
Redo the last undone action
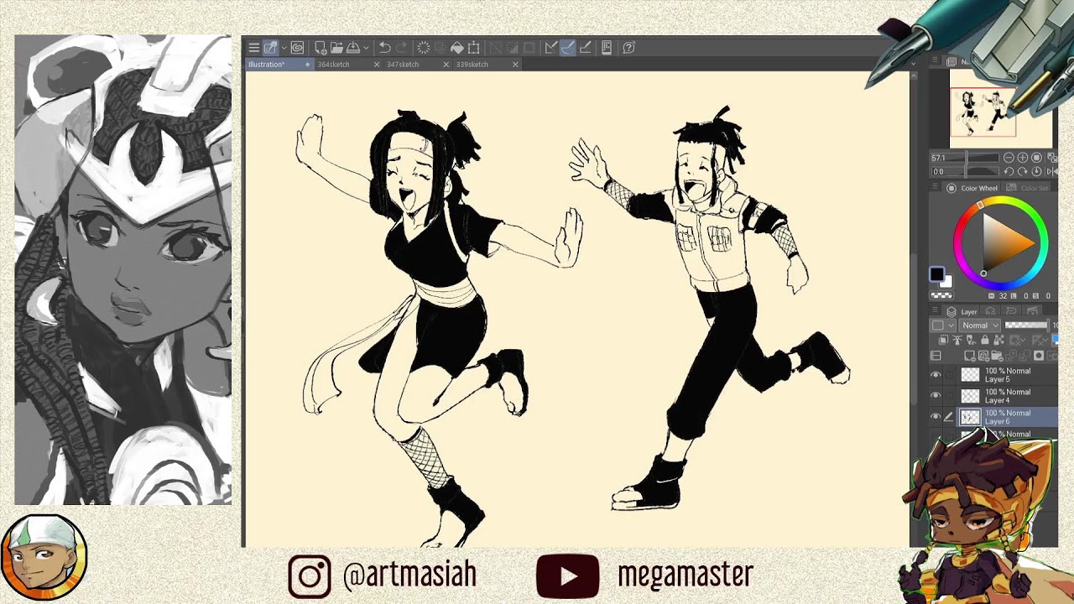(402, 48)
